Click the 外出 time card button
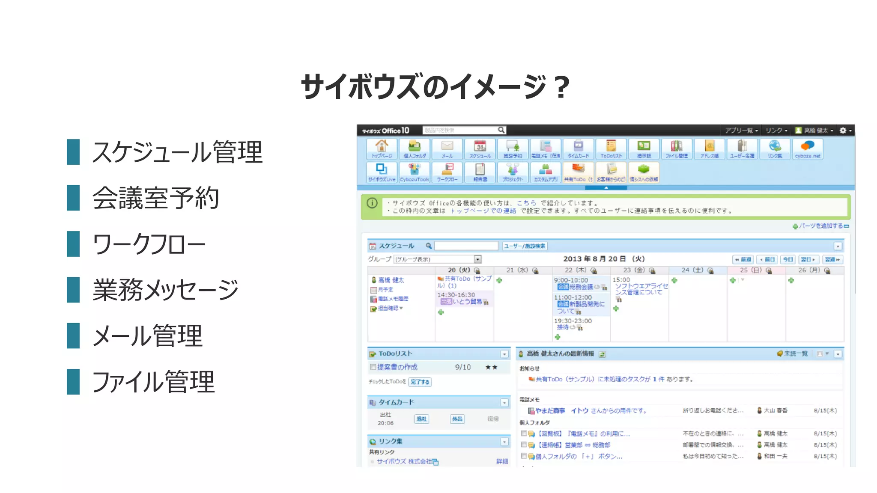The image size is (877, 493). (457, 419)
